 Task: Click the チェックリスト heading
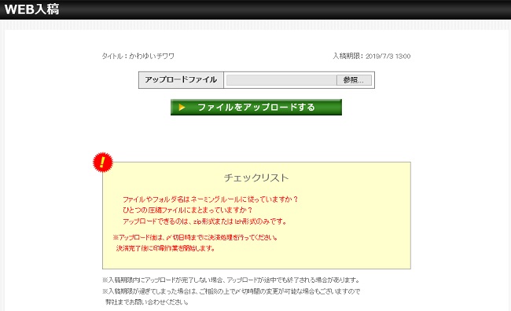256,177
